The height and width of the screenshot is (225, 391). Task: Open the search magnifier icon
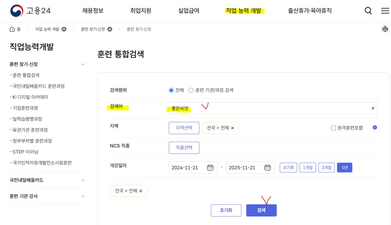pos(368,11)
